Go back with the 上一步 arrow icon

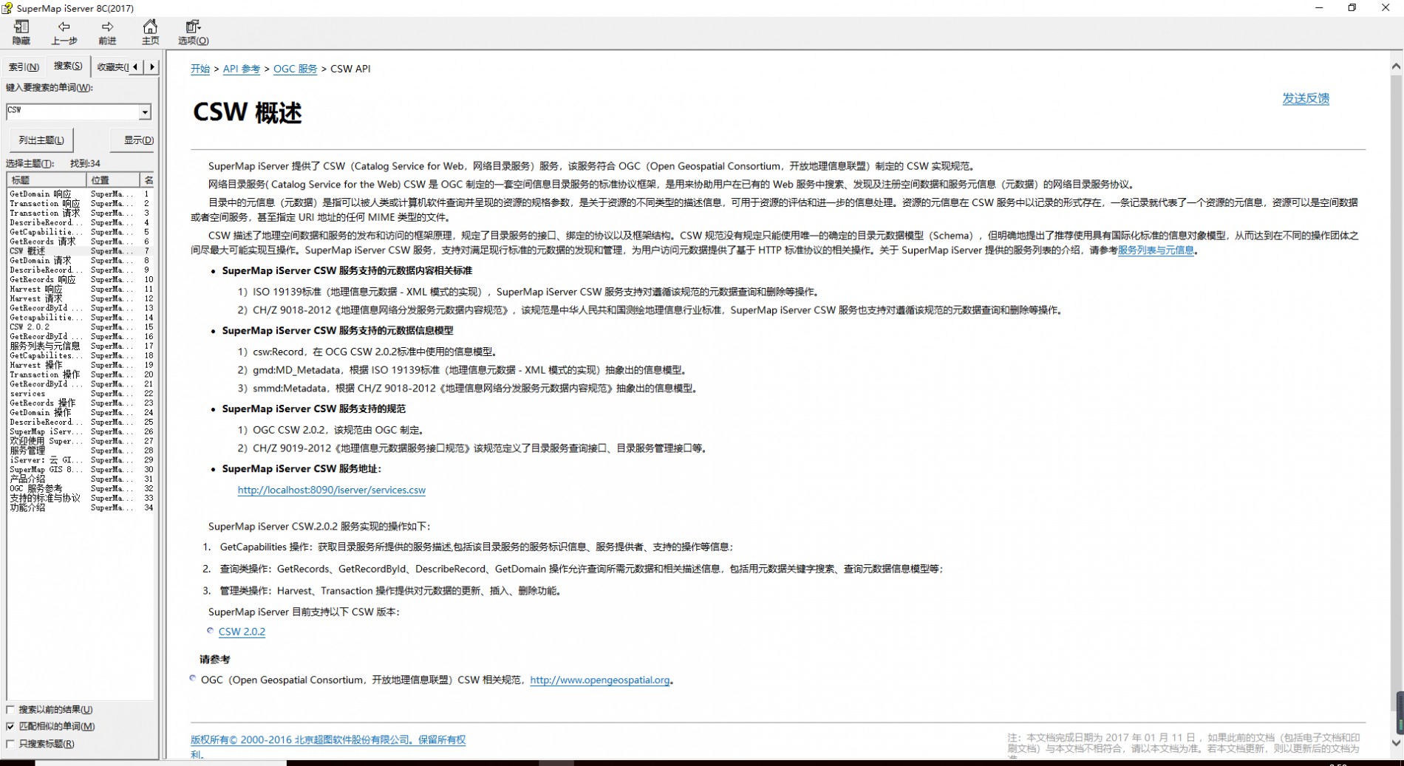click(64, 27)
